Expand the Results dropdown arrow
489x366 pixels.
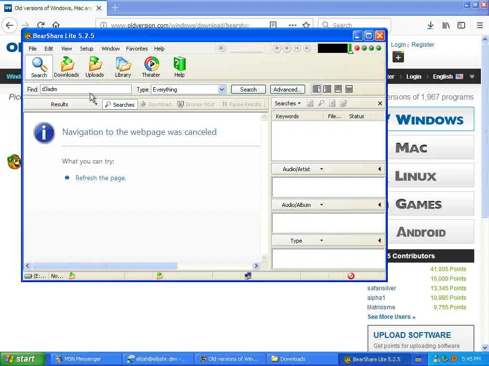pyautogui.click(x=96, y=104)
